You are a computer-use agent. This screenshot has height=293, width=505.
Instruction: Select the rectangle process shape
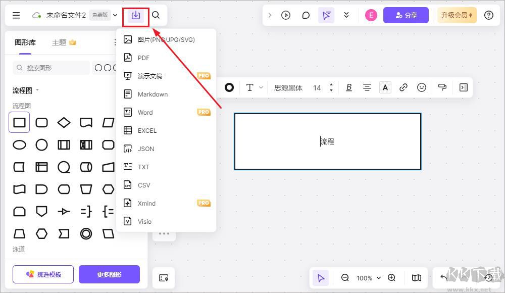coord(19,122)
